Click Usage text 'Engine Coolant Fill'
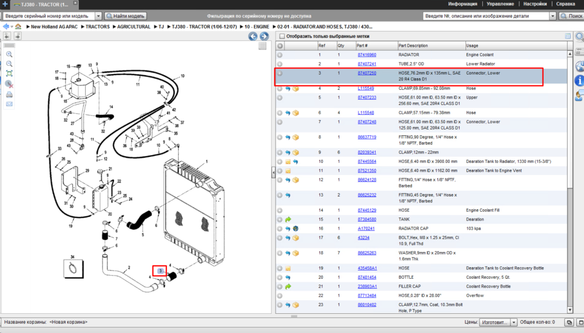Image resolution: width=584 pixels, height=333 pixels. click(x=483, y=210)
